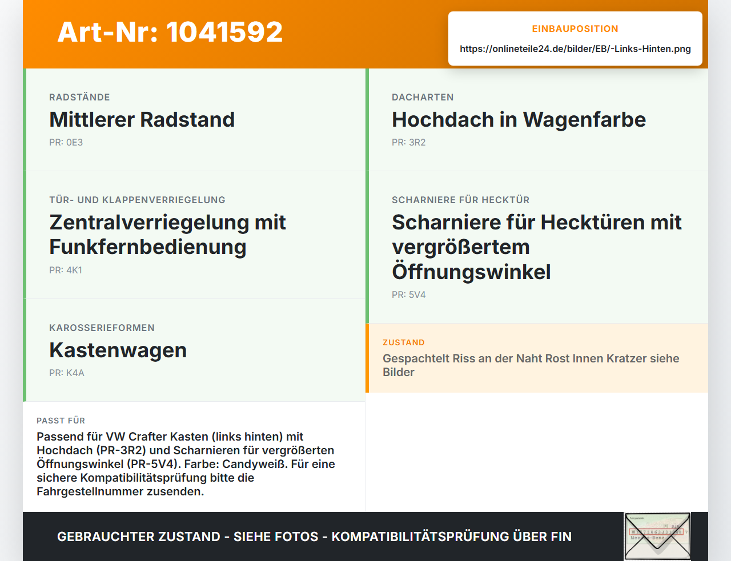Click the PASST FÜR label

pyautogui.click(x=61, y=421)
